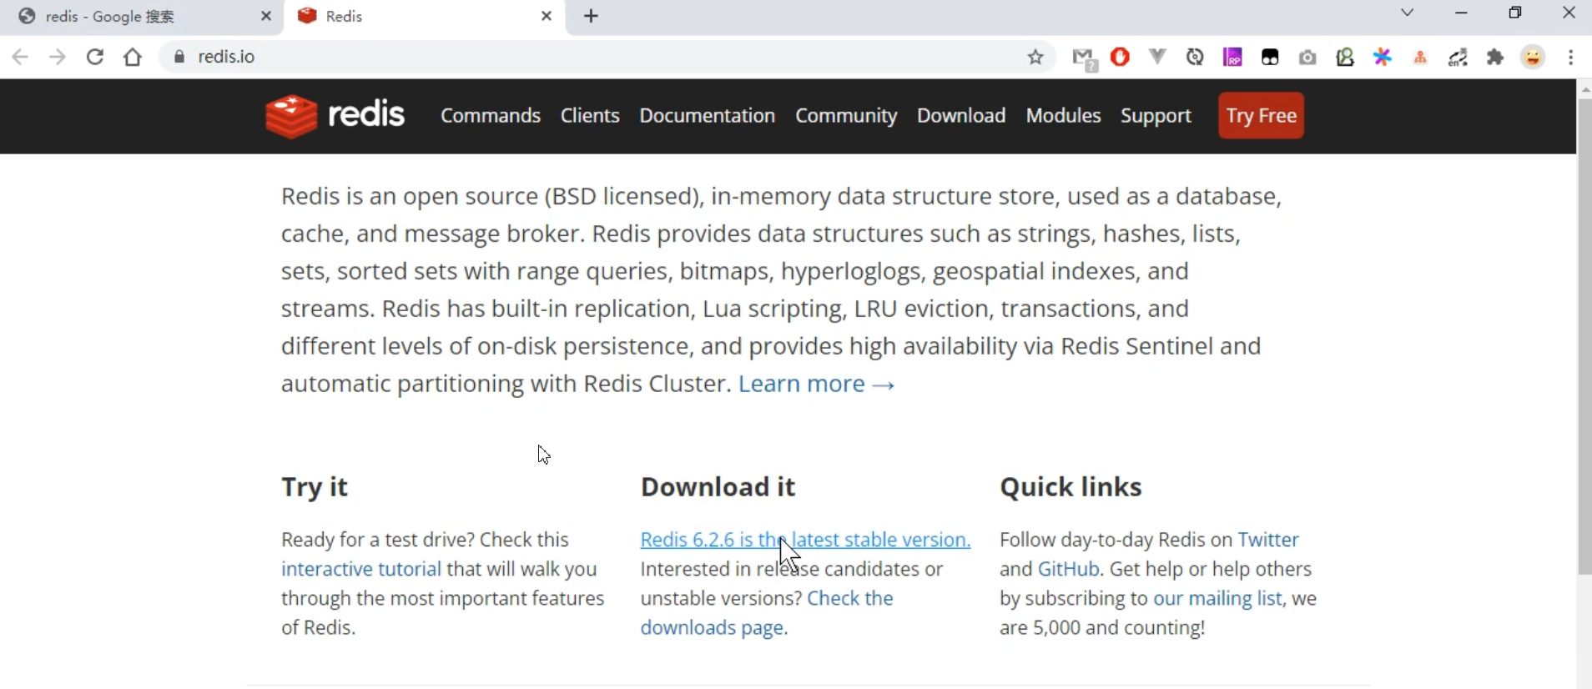Click the orange figure extension icon
This screenshot has height=689, width=1592.
[x=1420, y=57]
